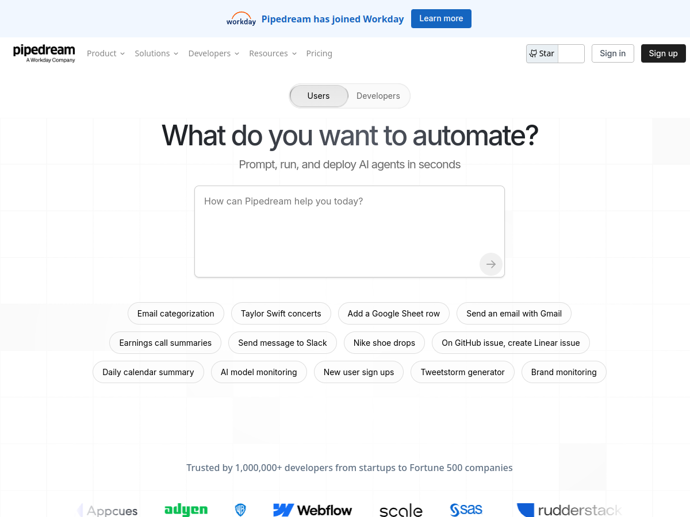
Task: Click the Sign up button
Action: click(x=663, y=53)
